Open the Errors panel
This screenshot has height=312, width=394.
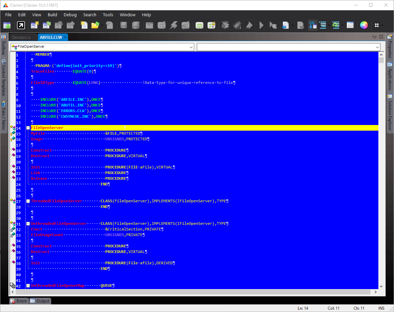(19, 301)
